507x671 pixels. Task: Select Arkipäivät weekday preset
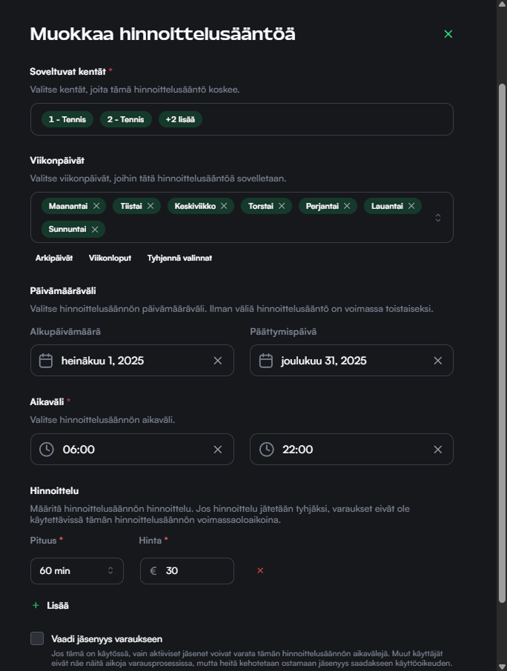point(54,258)
